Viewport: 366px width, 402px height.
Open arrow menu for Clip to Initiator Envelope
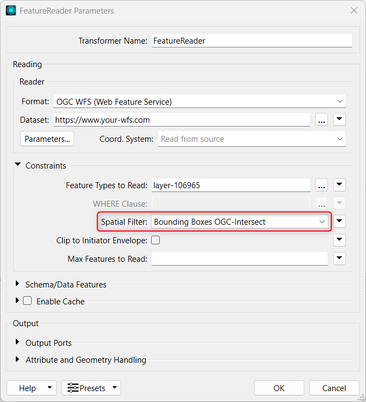click(x=339, y=239)
